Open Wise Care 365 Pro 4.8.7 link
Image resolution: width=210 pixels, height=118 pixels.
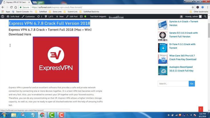point(183,57)
